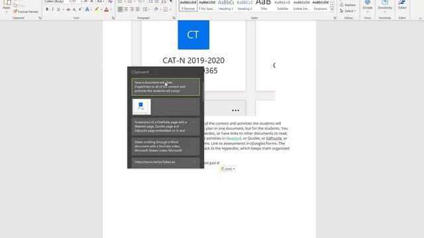Screen dimensions: 424x238
Task: Open options for thumbnail clipboard item ellipsis
Action: point(194,102)
